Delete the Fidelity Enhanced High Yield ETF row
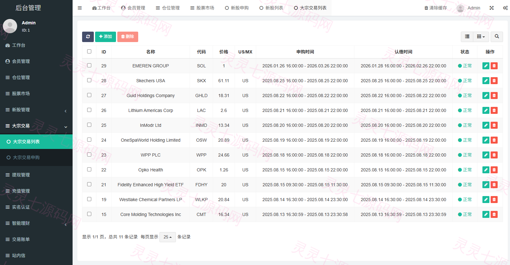The height and width of the screenshot is (265, 510). 494,185
